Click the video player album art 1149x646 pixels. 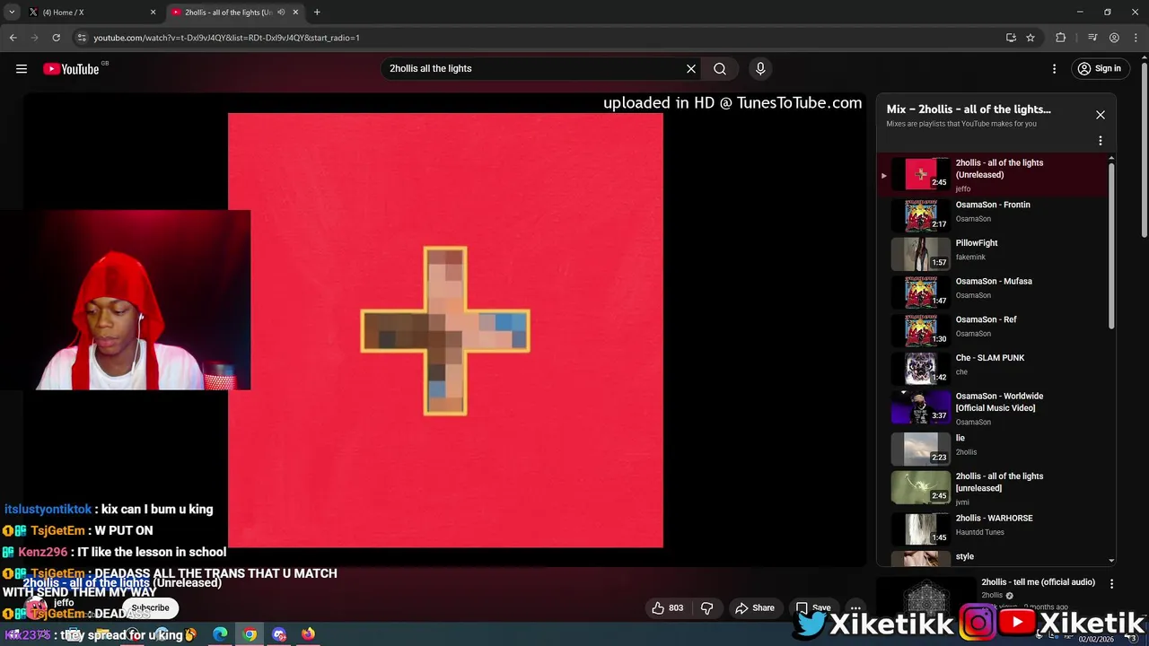445,330
